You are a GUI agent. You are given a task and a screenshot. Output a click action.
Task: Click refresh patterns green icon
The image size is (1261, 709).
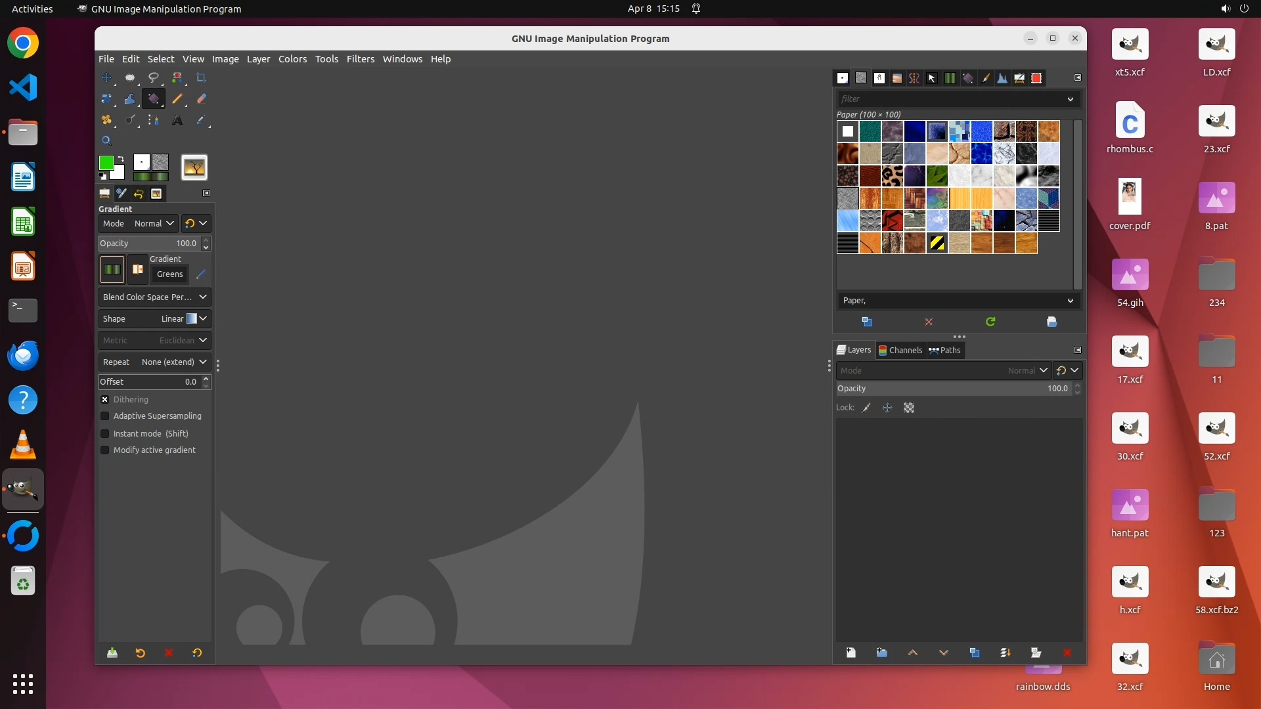click(990, 322)
